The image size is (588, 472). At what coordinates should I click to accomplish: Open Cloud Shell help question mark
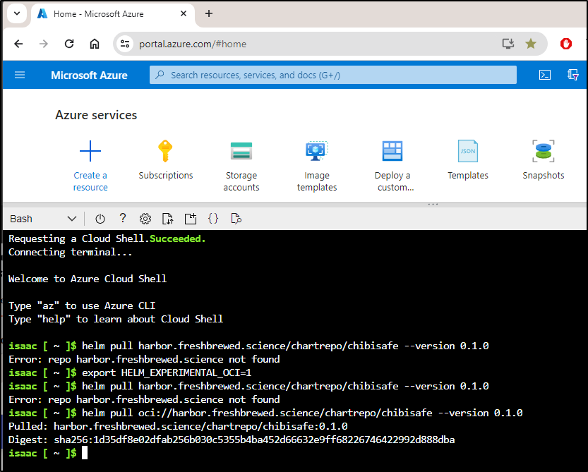coord(123,218)
